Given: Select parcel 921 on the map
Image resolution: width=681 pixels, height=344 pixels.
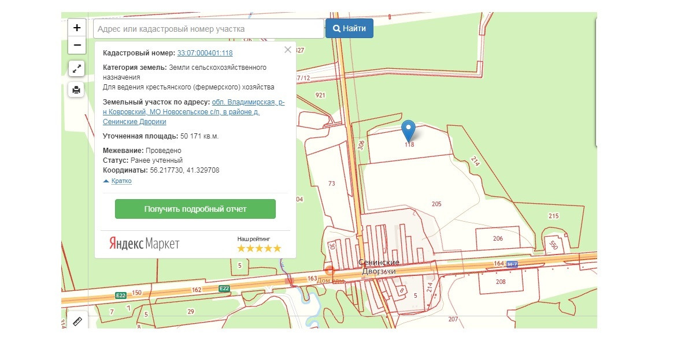Looking at the screenshot, I should (x=320, y=95).
